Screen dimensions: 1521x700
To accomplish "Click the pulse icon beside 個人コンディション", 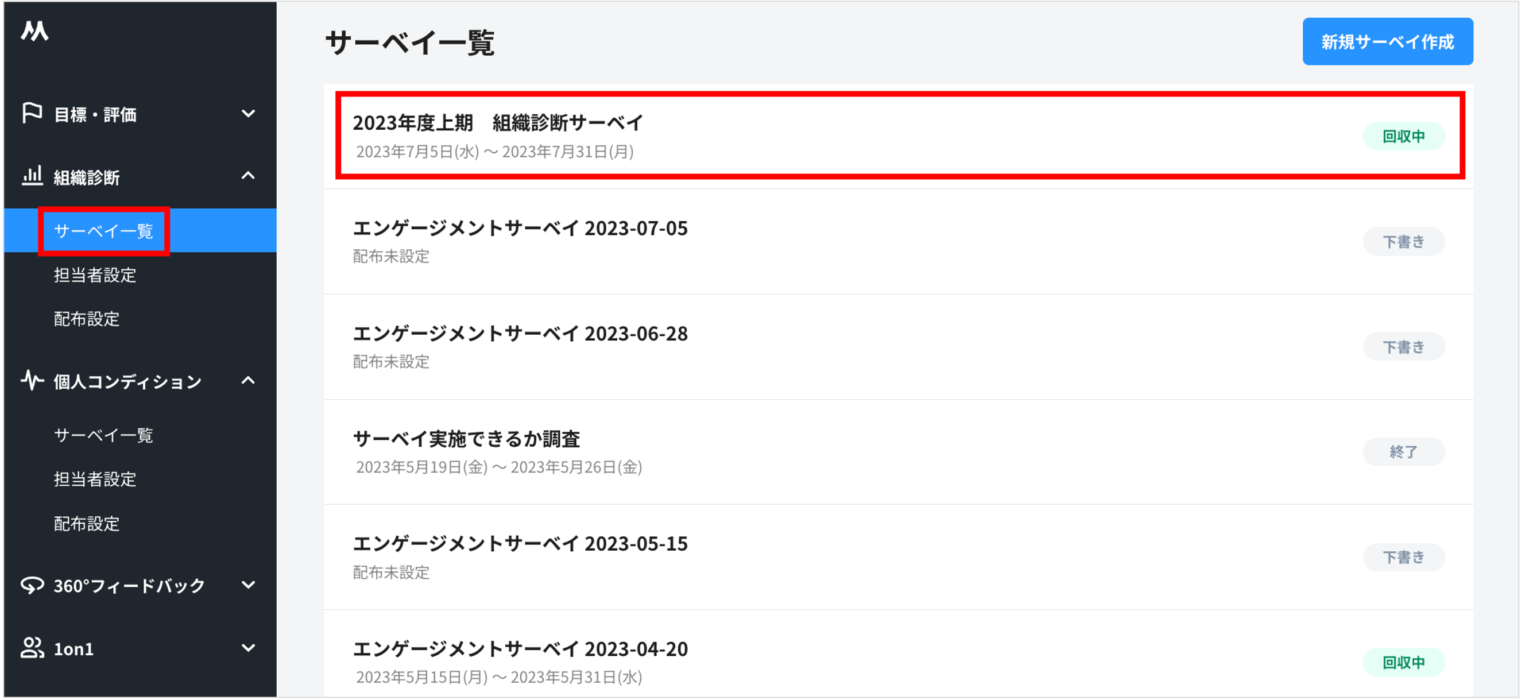I will pyautogui.click(x=32, y=381).
